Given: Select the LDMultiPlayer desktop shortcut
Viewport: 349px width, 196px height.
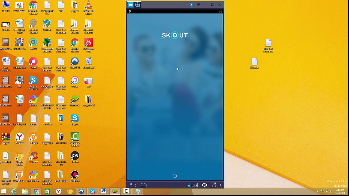Looking at the screenshot, I should pyautogui.click(x=19, y=176).
